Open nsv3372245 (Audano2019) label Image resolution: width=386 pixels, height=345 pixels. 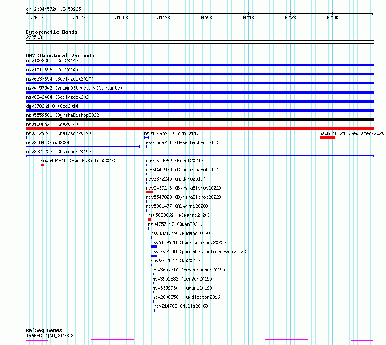tap(176, 179)
